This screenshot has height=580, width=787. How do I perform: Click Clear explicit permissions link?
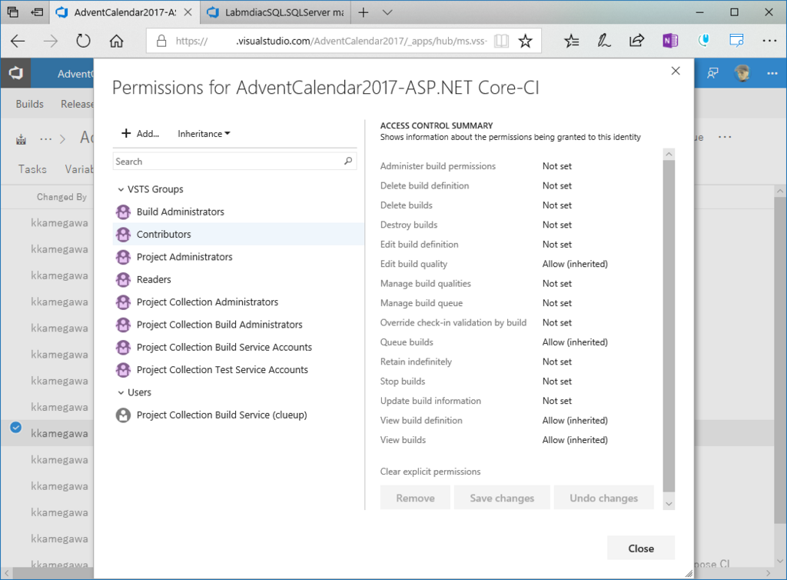tap(430, 472)
